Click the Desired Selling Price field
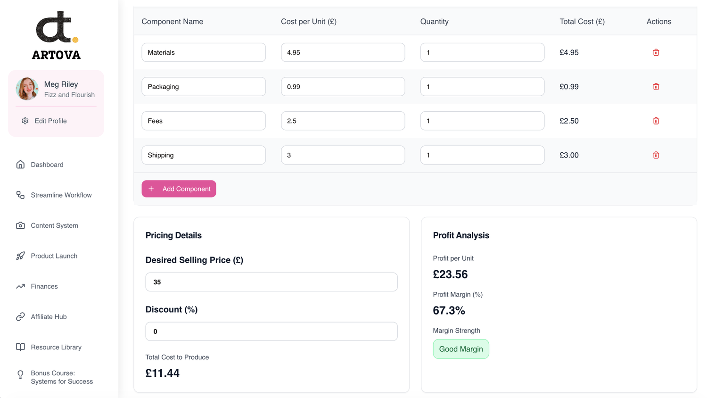The width and height of the screenshot is (707, 398). [271, 282]
